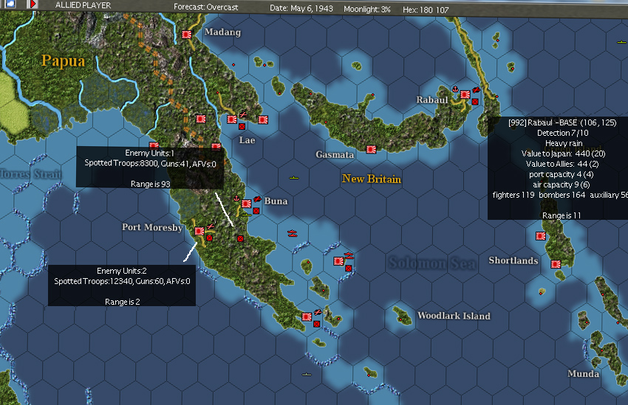Click 'Value to Japan: 440 (20)' line

click(563, 153)
